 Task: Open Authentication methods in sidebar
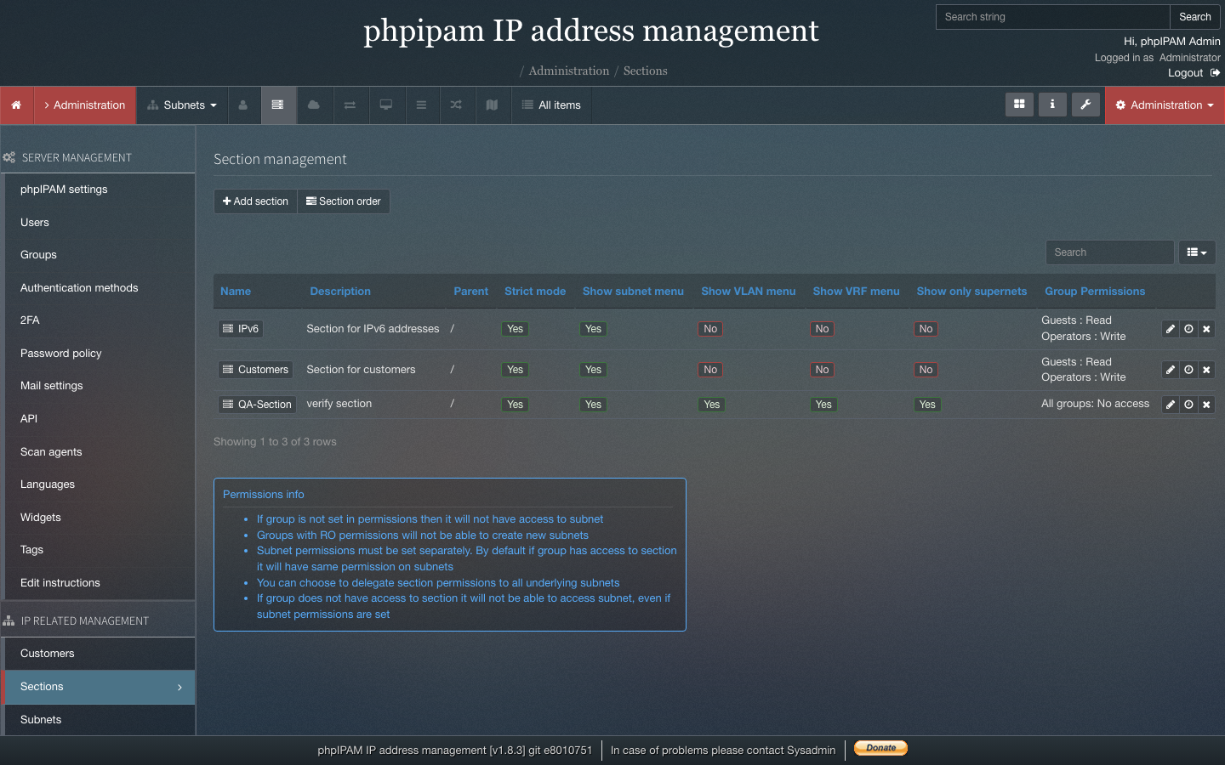[79, 288]
